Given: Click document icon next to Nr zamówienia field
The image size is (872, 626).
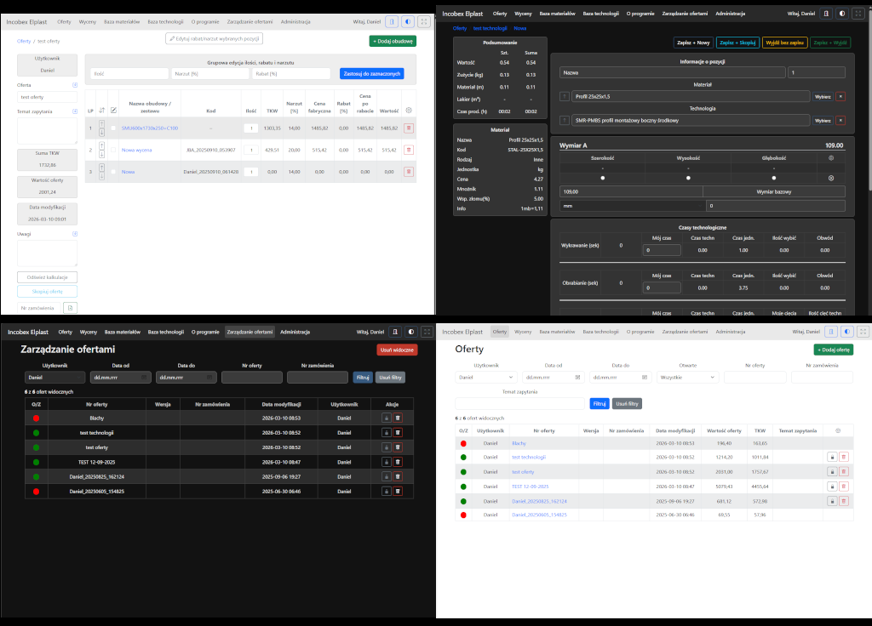Looking at the screenshot, I should coord(70,308).
